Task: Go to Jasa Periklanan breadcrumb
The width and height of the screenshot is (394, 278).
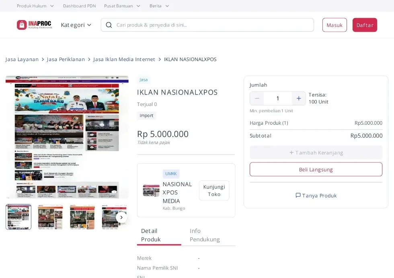Action: tap(66, 59)
